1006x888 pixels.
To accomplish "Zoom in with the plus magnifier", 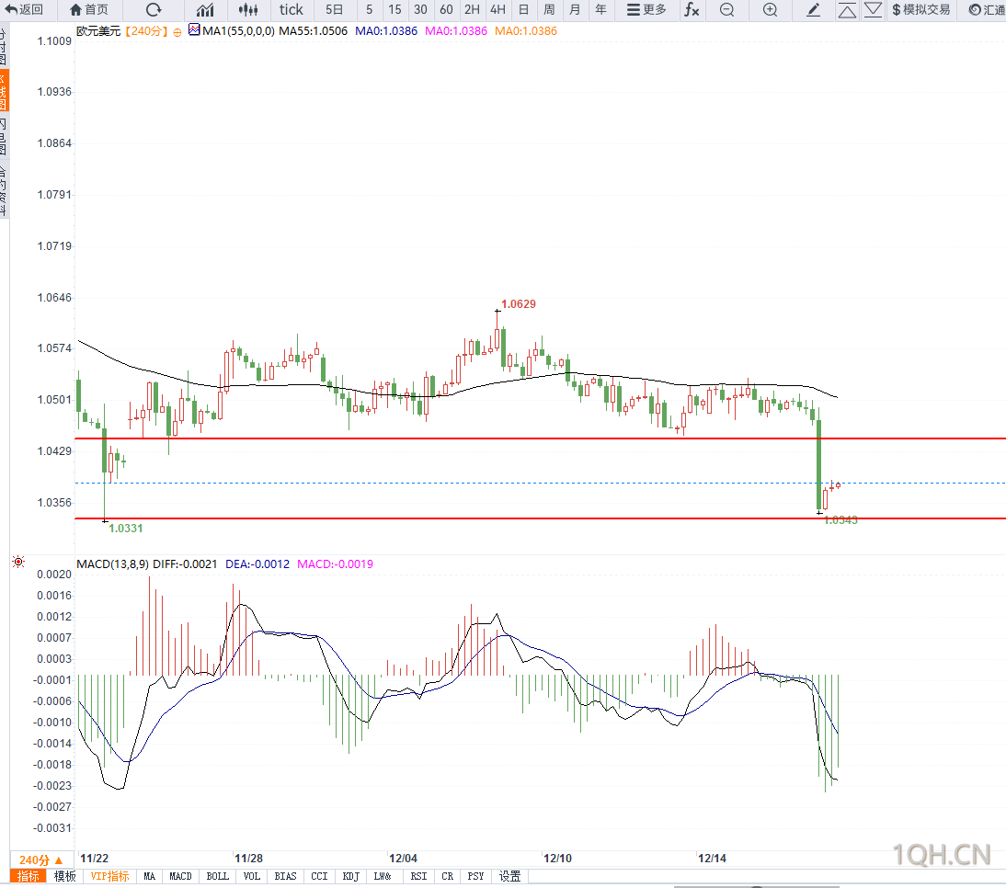I will 770,9.
